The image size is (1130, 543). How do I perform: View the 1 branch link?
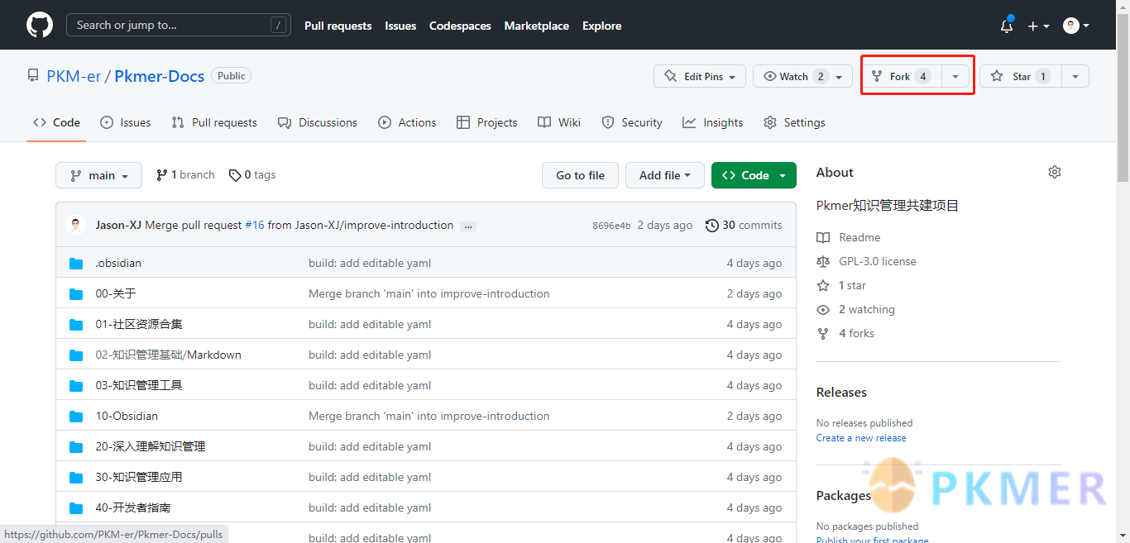[x=185, y=175]
